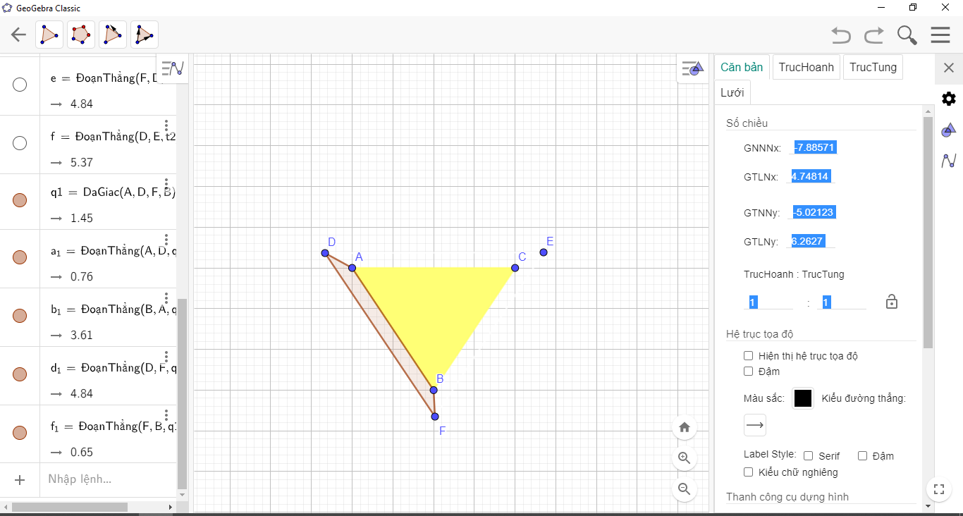
Task: Open three-dot options for q1 row
Action: [166, 185]
